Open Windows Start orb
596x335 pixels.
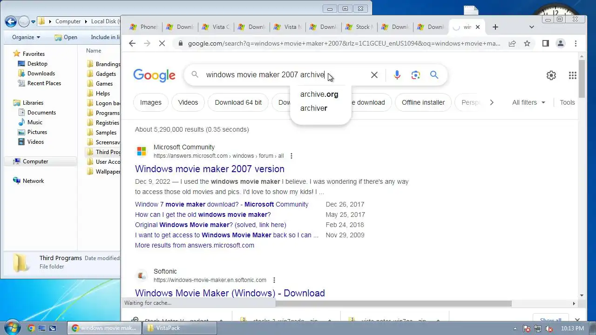pos(12,328)
